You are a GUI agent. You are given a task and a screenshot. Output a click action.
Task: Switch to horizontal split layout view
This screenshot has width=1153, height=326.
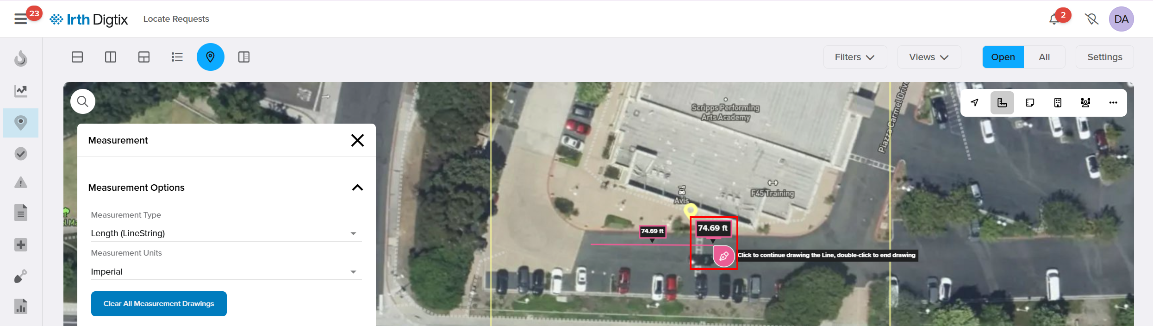[x=77, y=57]
